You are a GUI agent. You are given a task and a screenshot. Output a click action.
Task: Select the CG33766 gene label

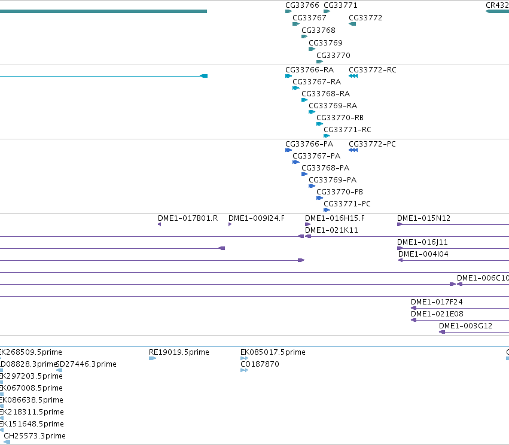point(302,5)
